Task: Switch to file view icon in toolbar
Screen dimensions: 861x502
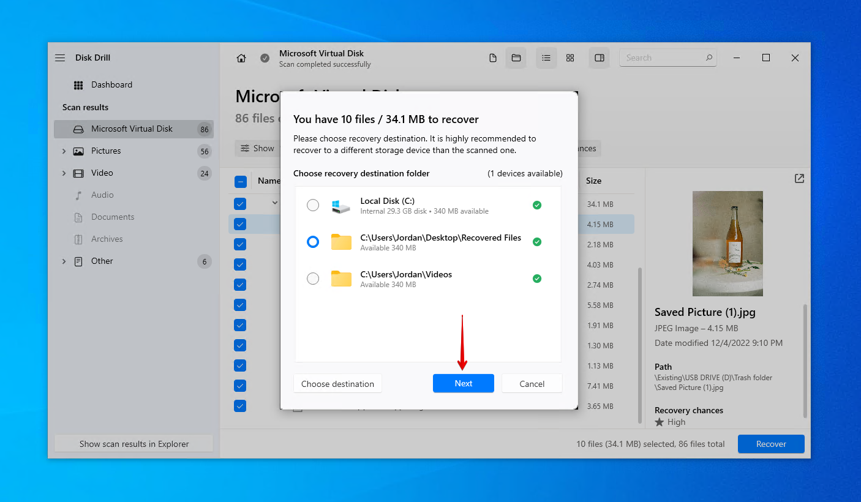Action: [x=493, y=58]
